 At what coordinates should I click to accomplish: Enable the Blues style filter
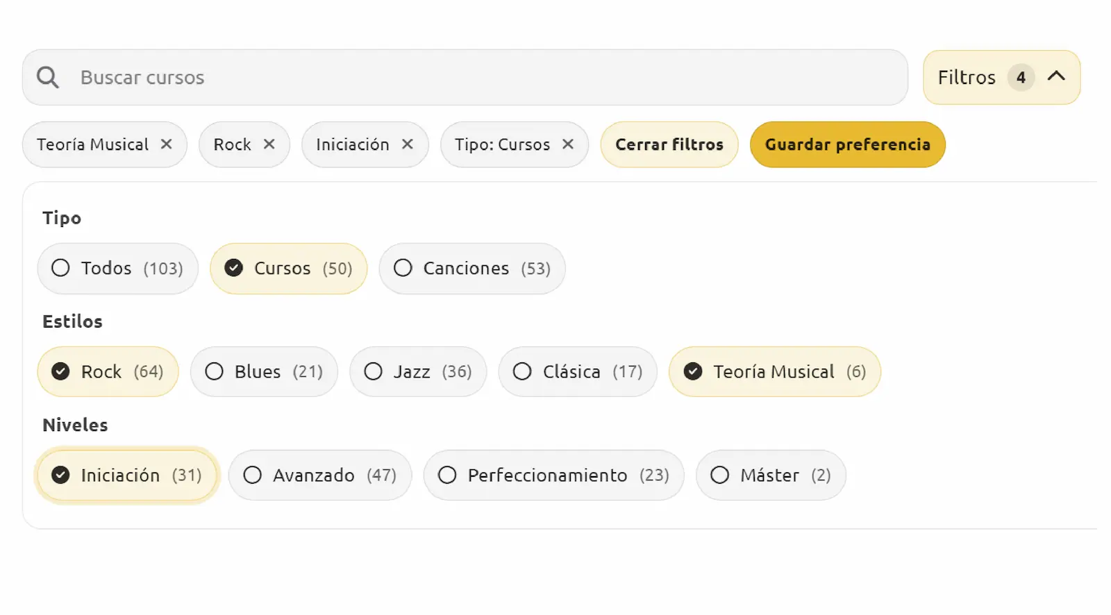(264, 372)
